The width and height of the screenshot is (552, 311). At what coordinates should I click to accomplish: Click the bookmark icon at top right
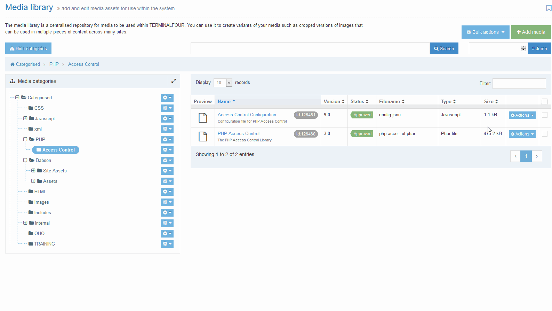click(549, 8)
